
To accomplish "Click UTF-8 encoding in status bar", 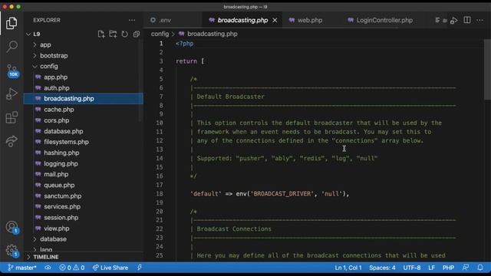I will click(x=412, y=268).
